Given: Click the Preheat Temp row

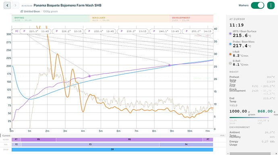Looking at the screenshot, I should (252, 78).
